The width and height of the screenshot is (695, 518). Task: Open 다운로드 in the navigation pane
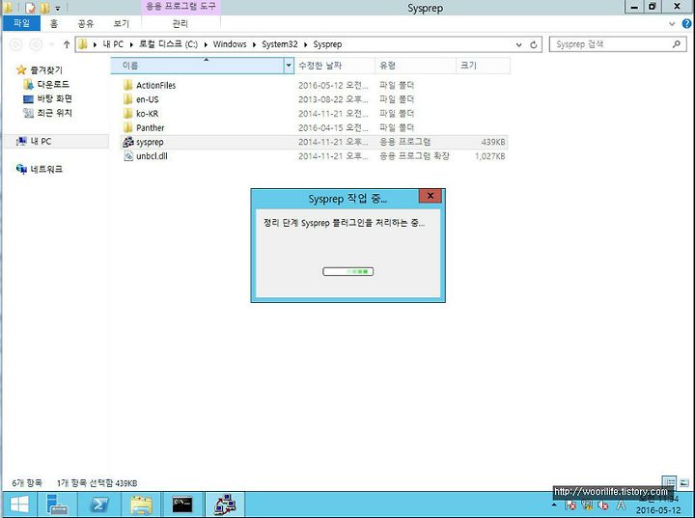point(46,84)
